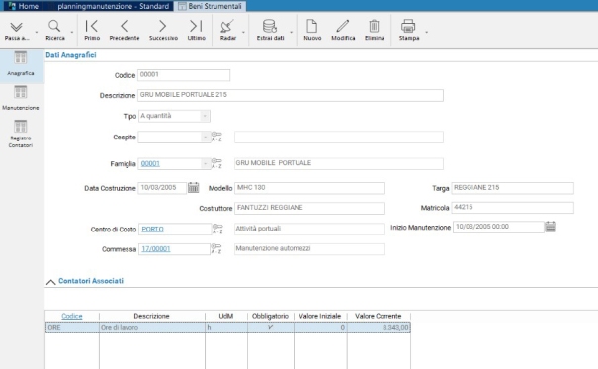598x369 pixels.
Task: Open the Estrai dati dropdown arrow
Action: (291, 32)
